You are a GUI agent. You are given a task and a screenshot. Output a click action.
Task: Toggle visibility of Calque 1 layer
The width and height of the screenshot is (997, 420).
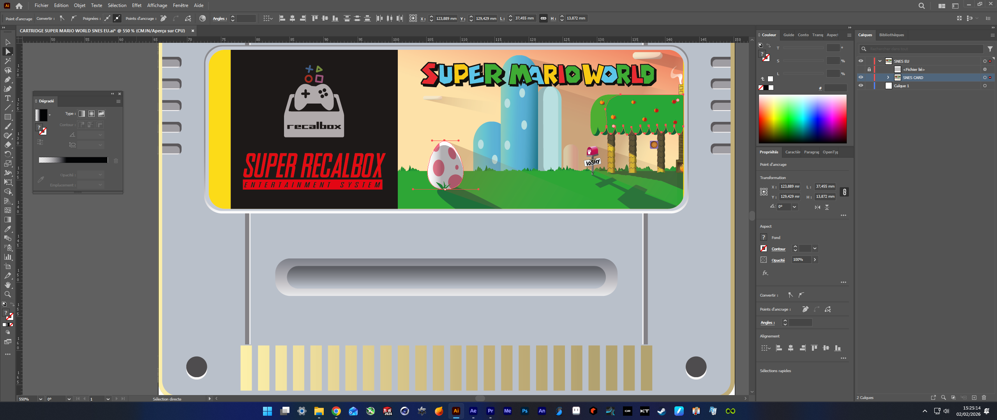pyautogui.click(x=861, y=86)
